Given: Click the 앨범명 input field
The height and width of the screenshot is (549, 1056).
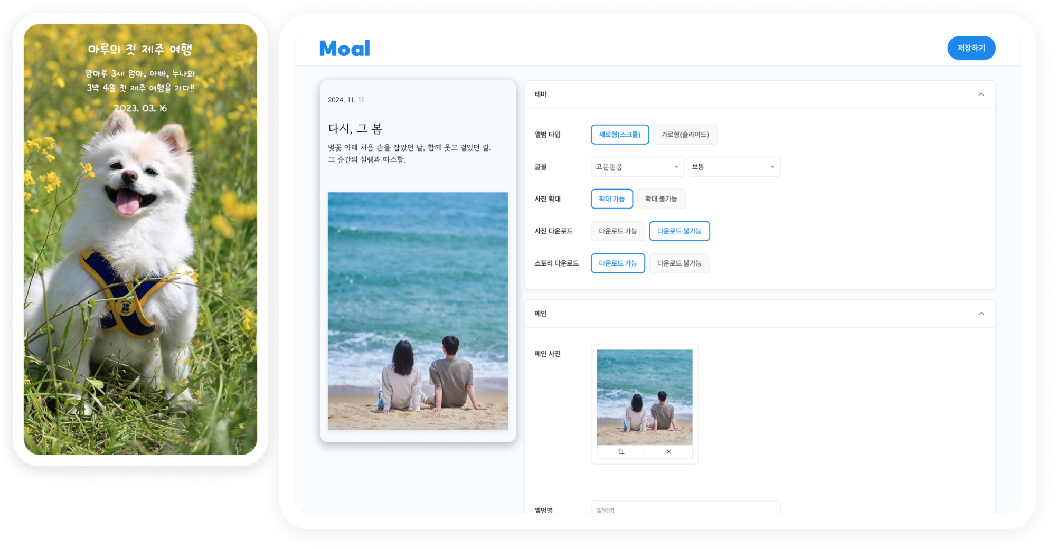Looking at the screenshot, I should 685,508.
